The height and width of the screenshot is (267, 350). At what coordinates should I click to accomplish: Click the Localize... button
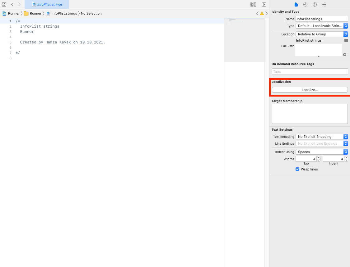[x=310, y=90]
